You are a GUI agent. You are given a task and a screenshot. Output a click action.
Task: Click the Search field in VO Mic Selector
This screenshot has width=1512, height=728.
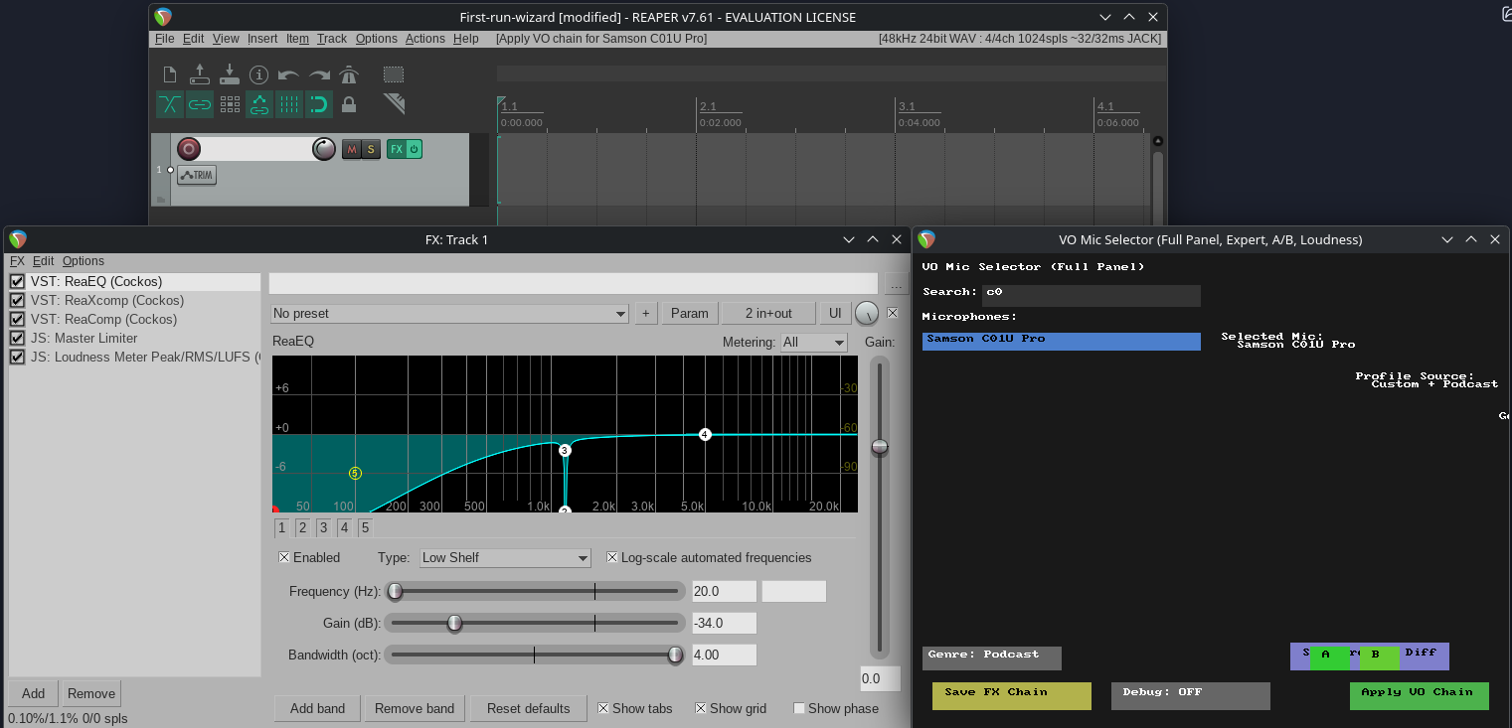click(1092, 295)
